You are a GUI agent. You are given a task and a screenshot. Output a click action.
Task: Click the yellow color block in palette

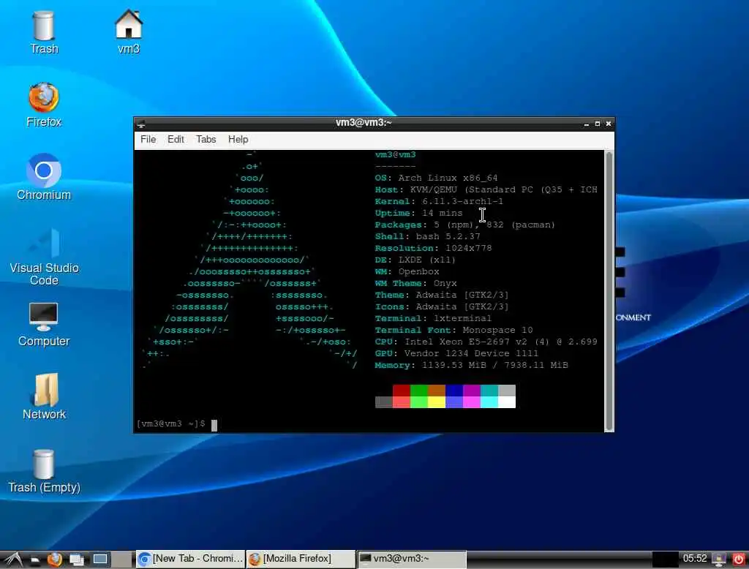437,402
